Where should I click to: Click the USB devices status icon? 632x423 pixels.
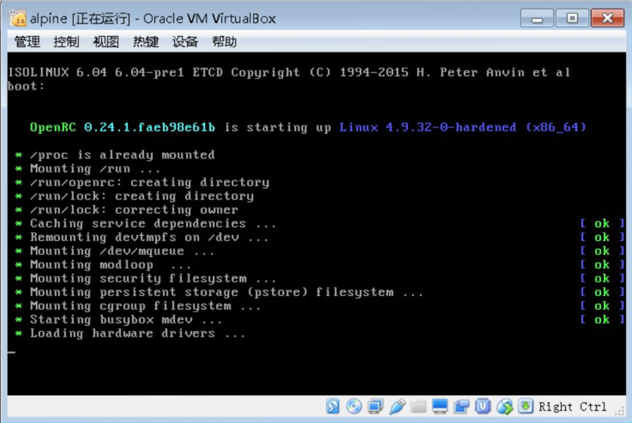coord(397,406)
